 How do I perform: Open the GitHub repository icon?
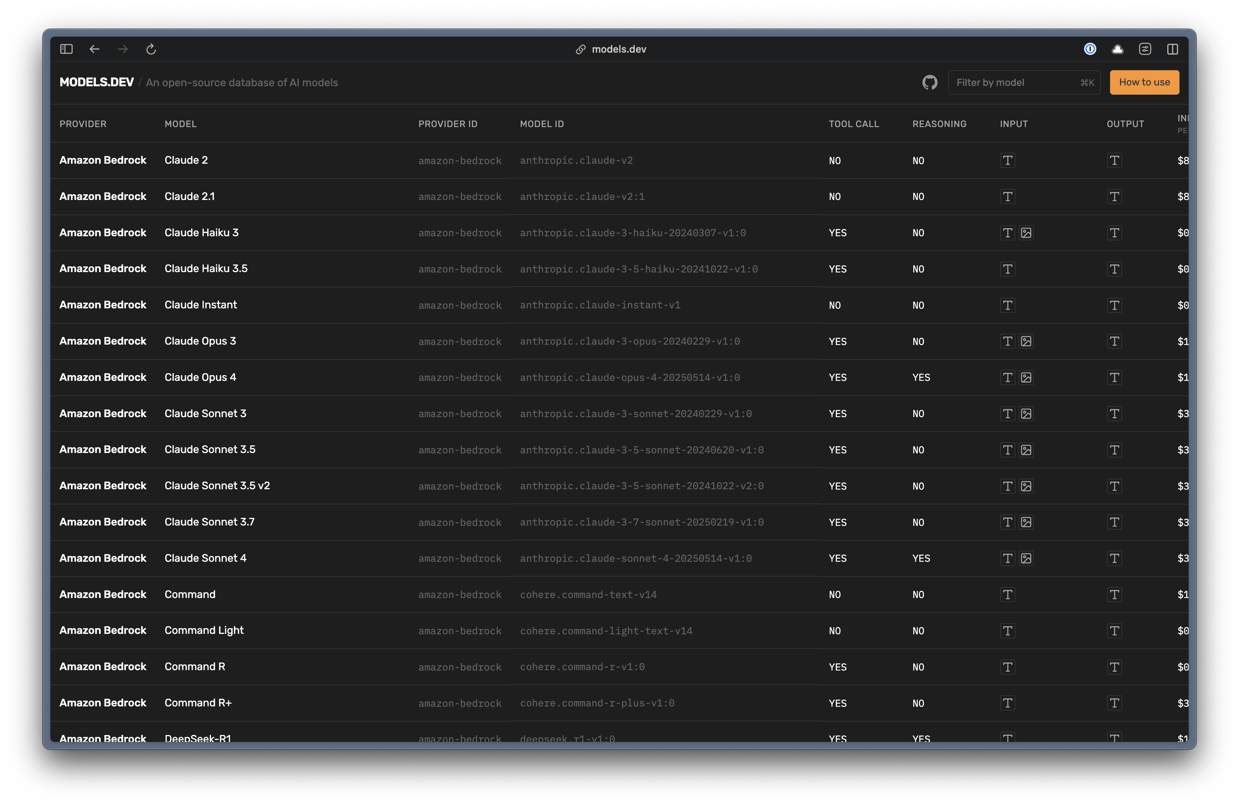(x=929, y=82)
